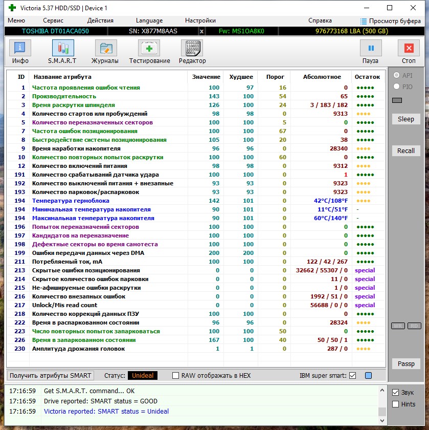Sort by Порог column header

tap(275, 77)
